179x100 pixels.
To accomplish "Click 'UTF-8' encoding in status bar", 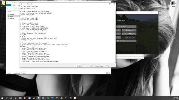I will (107, 66).
